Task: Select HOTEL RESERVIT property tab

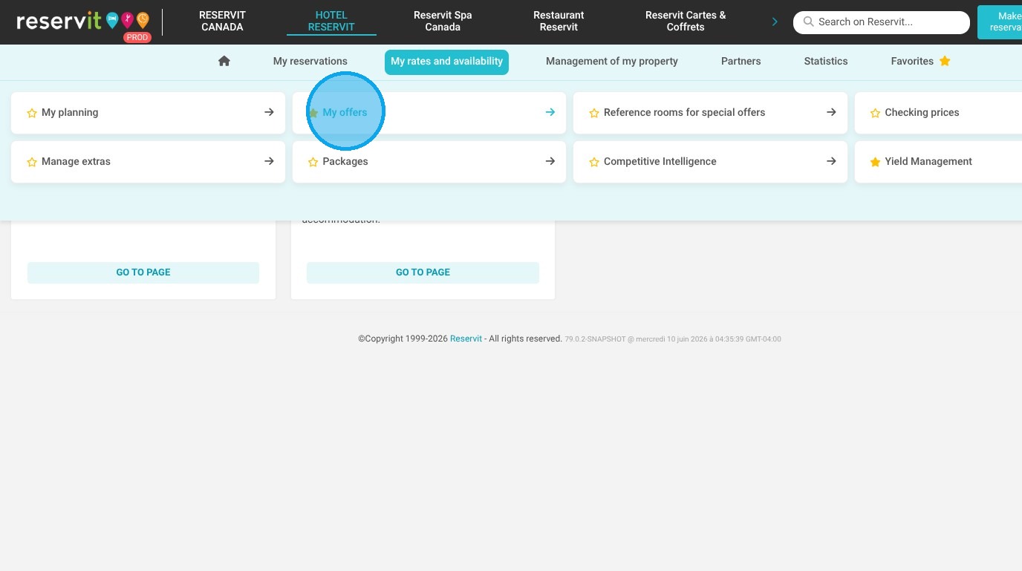Action: [331, 21]
